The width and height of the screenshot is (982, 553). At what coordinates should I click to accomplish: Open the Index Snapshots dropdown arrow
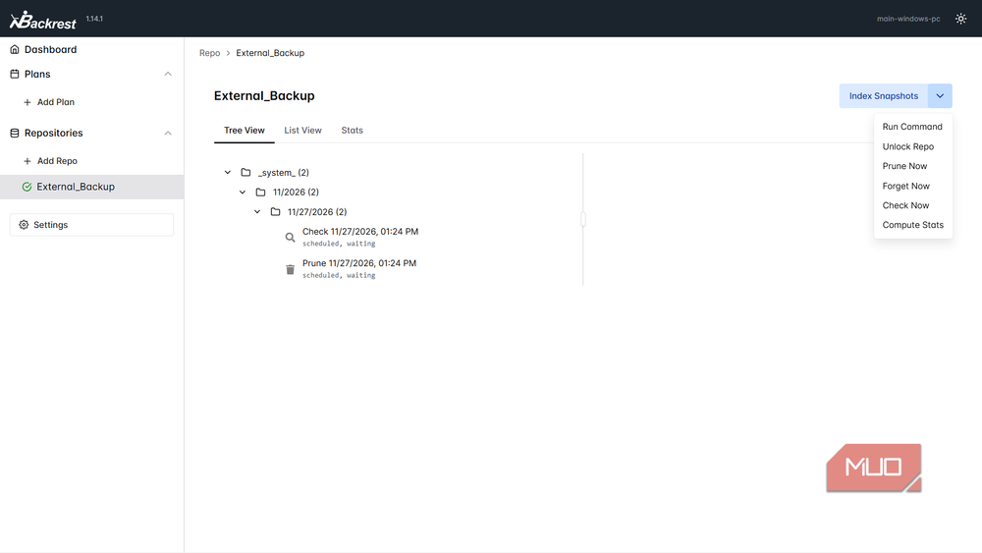(x=940, y=96)
